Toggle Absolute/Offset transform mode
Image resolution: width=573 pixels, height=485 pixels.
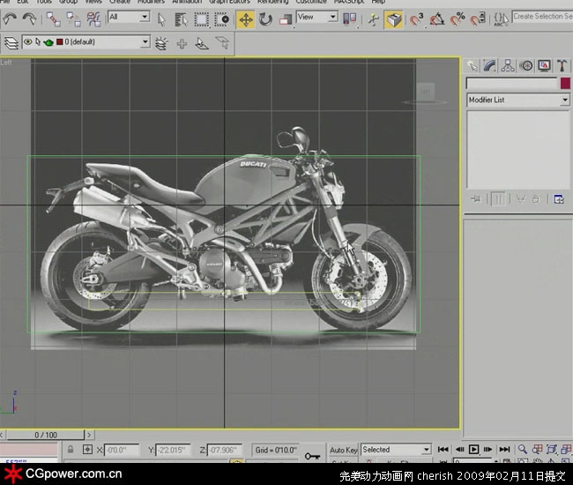tap(87, 449)
